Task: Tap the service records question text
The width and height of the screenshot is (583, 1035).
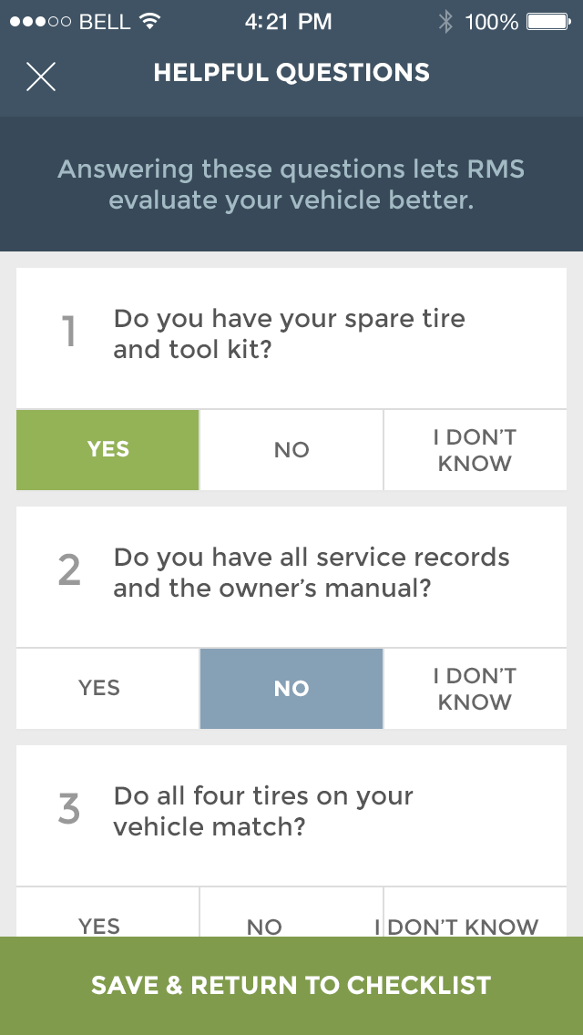Action: (x=311, y=572)
